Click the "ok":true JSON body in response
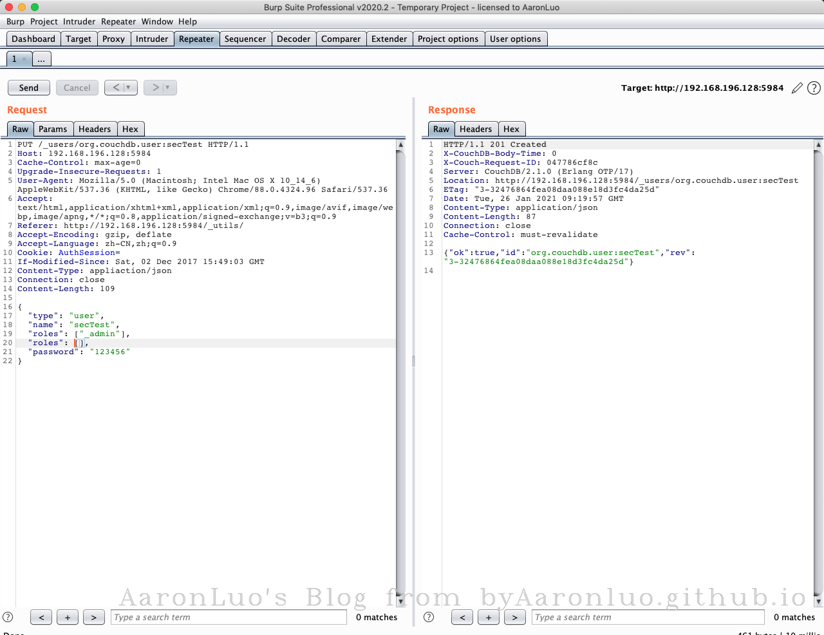Screen dimensions: 824x635 click(x=570, y=257)
